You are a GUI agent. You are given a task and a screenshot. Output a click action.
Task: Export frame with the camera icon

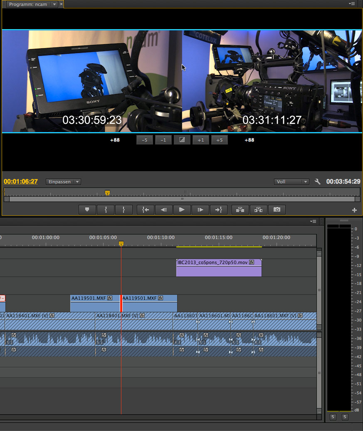click(x=277, y=209)
